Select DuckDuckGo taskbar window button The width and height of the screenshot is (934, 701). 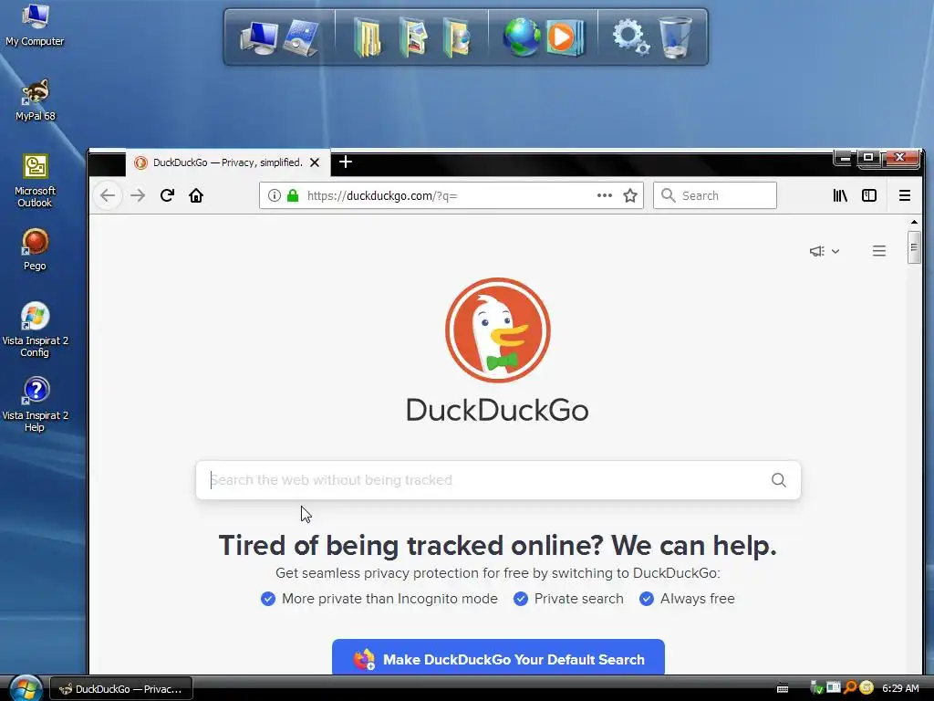point(121,689)
